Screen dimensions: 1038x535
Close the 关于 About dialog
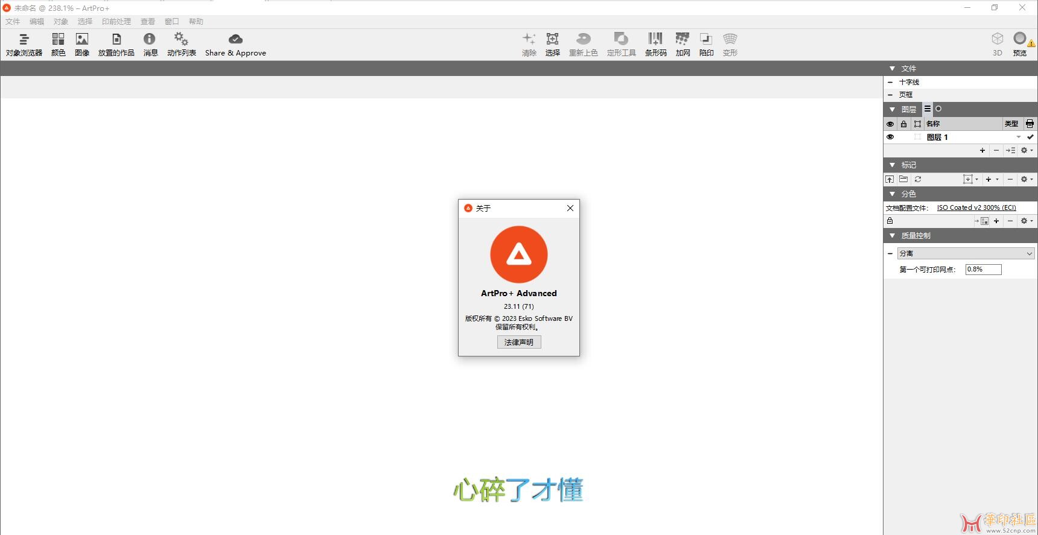(x=570, y=208)
